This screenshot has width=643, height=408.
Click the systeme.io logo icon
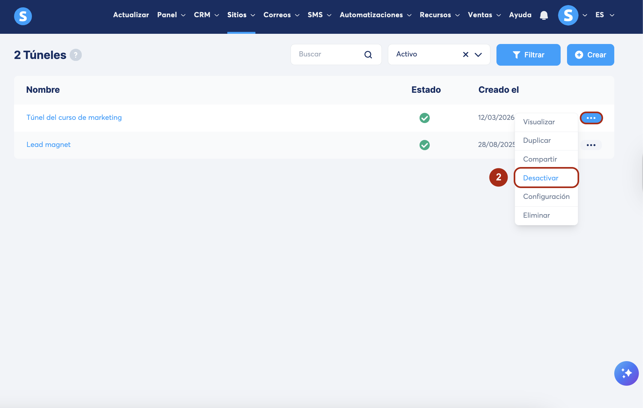click(x=23, y=16)
